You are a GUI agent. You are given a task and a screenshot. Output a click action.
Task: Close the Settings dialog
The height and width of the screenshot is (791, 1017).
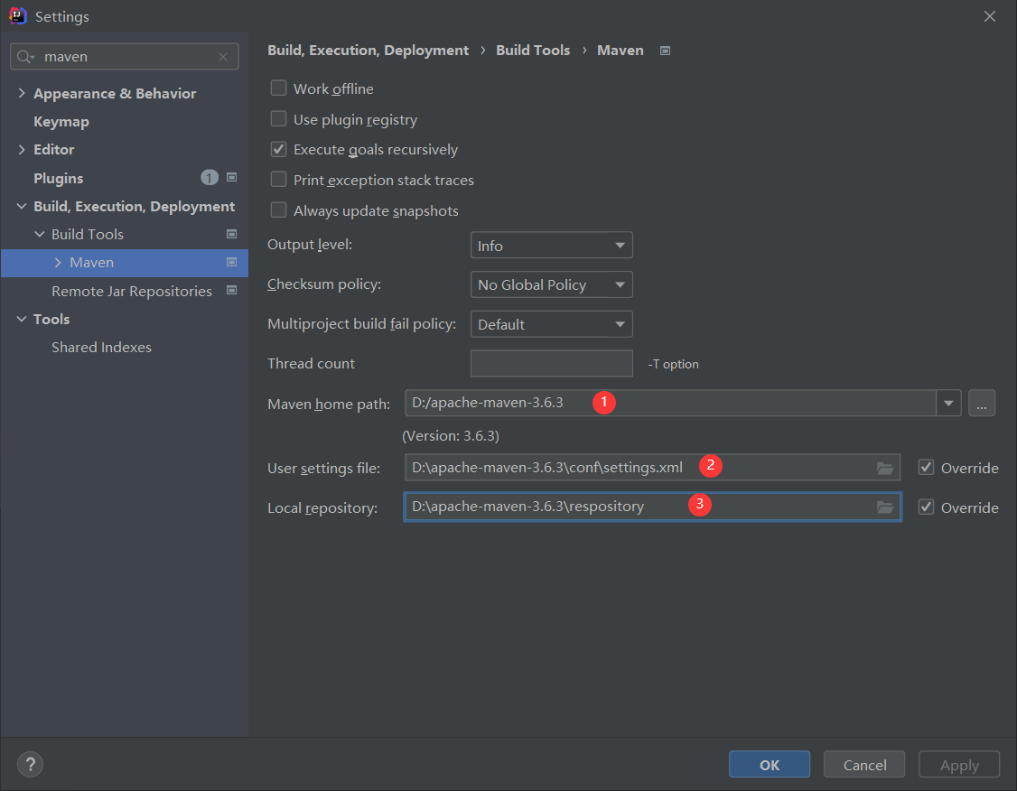tap(990, 16)
